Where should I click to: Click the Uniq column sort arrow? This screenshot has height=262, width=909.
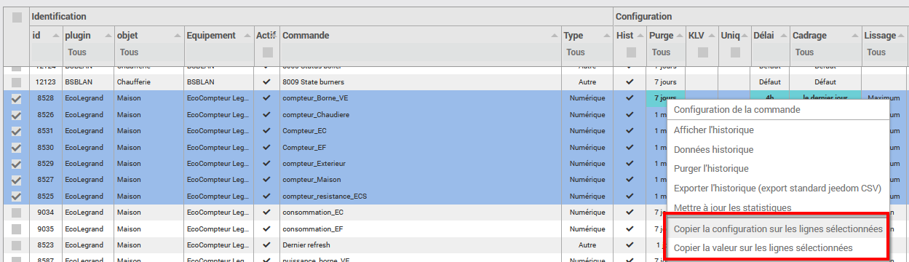tap(744, 36)
